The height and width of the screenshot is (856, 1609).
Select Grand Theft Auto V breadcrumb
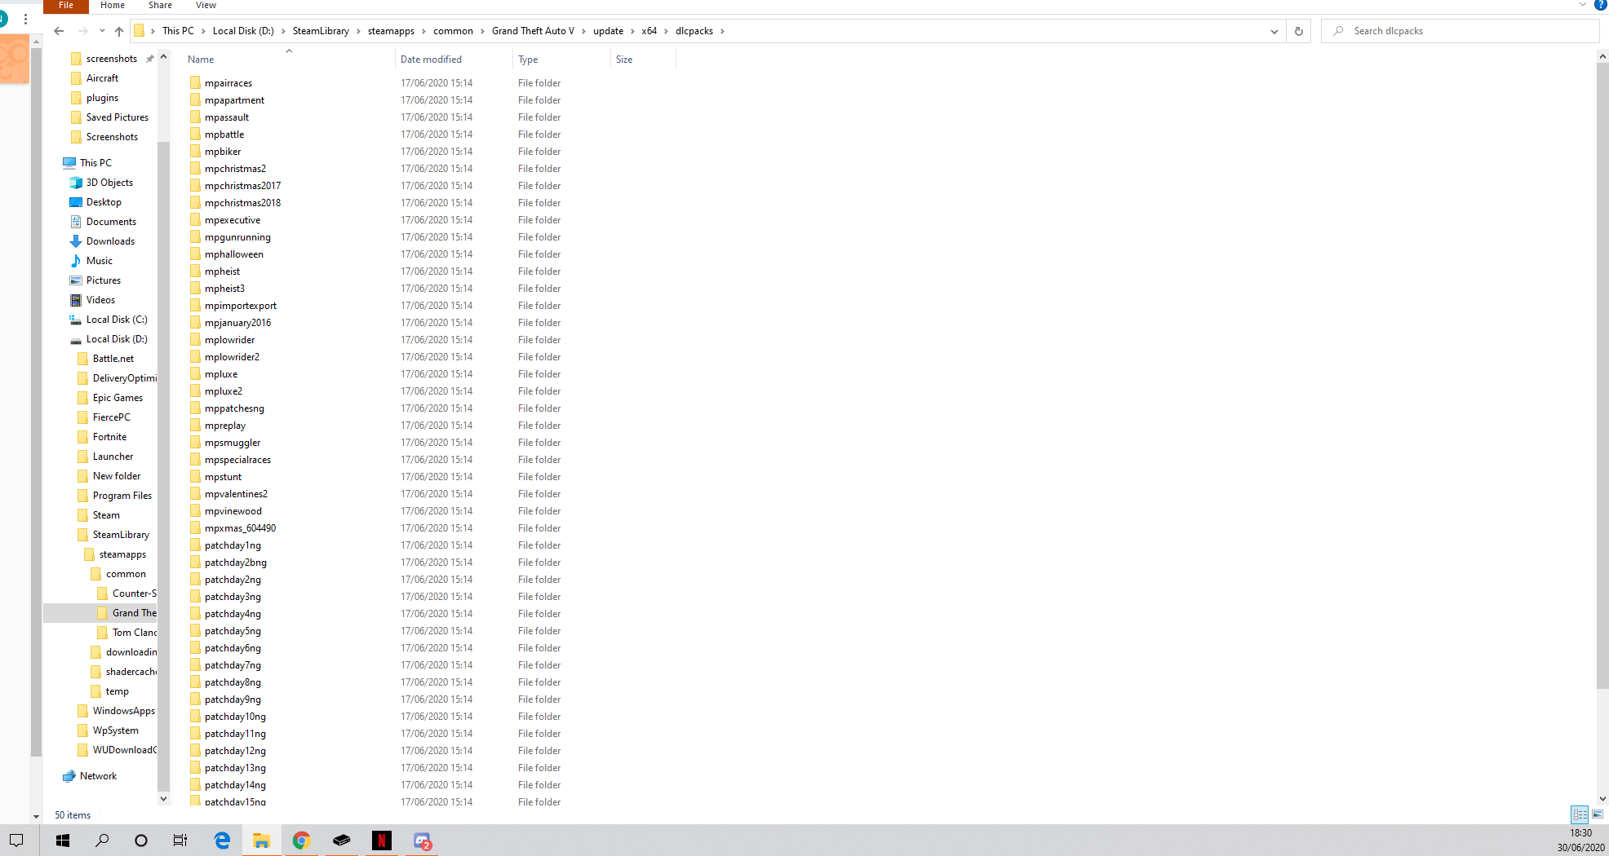tap(533, 31)
